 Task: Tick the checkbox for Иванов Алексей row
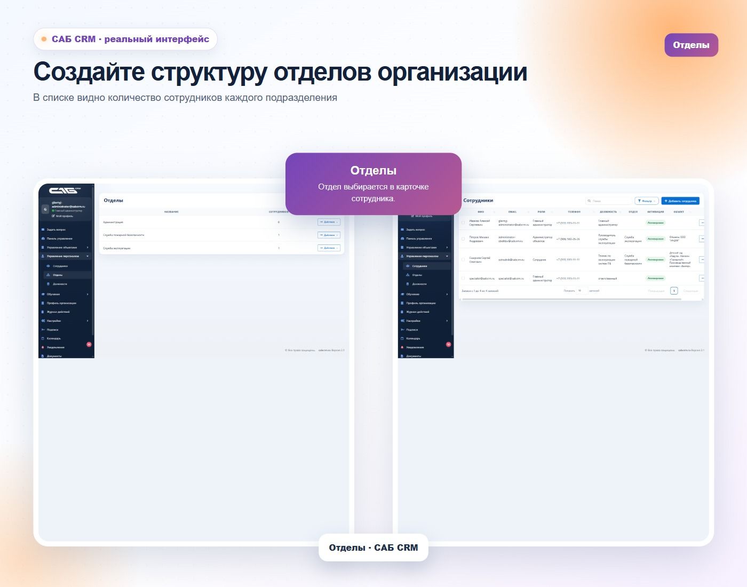(463, 223)
